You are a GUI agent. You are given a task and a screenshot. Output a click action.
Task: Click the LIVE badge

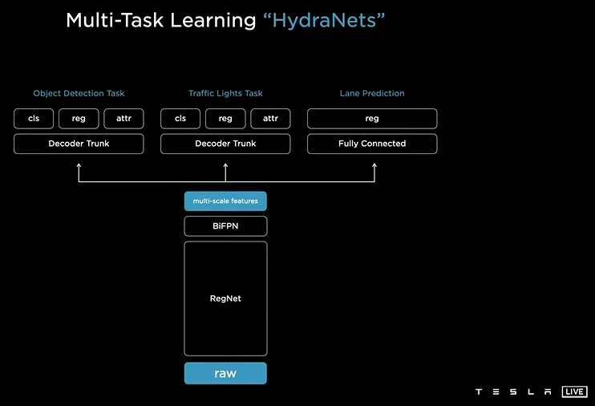click(x=574, y=392)
